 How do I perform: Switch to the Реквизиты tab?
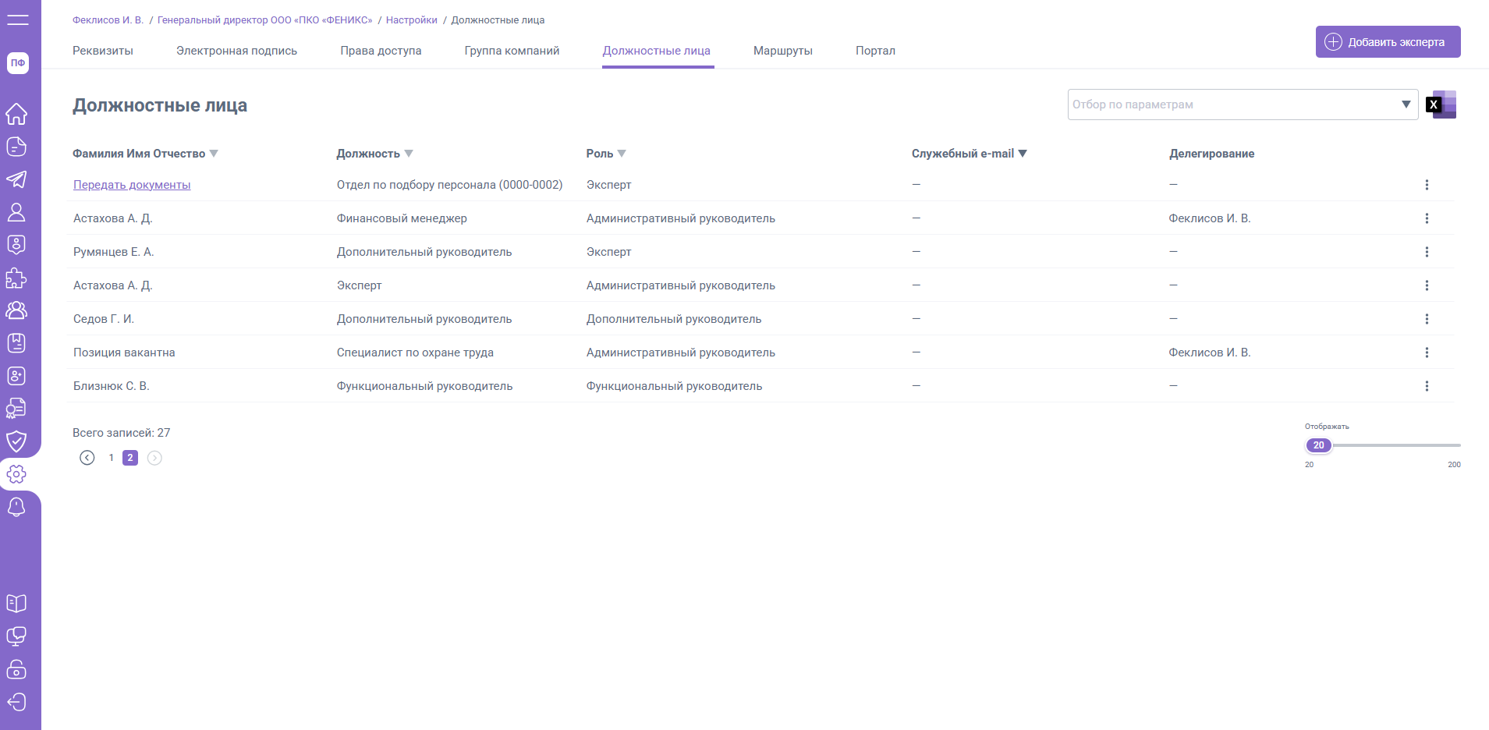[x=103, y=51]
